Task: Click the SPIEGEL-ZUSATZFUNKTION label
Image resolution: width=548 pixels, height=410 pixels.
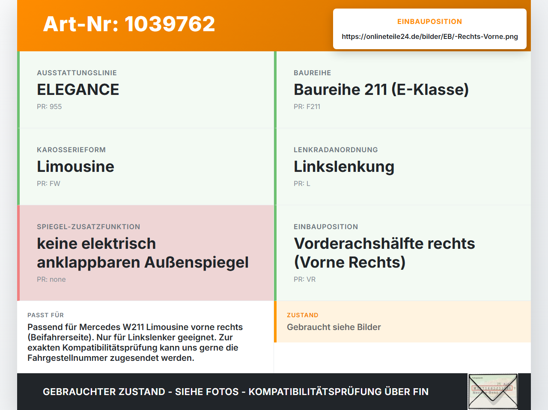Action: click(x=89, y=227)
